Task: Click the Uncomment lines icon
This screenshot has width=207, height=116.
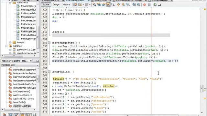Action: 159,5
